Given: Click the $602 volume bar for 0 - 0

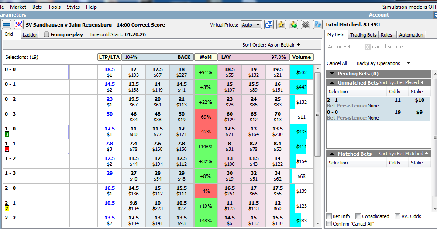Looking at the screenshot, I should pyautogui.click(x=302, y=72).
